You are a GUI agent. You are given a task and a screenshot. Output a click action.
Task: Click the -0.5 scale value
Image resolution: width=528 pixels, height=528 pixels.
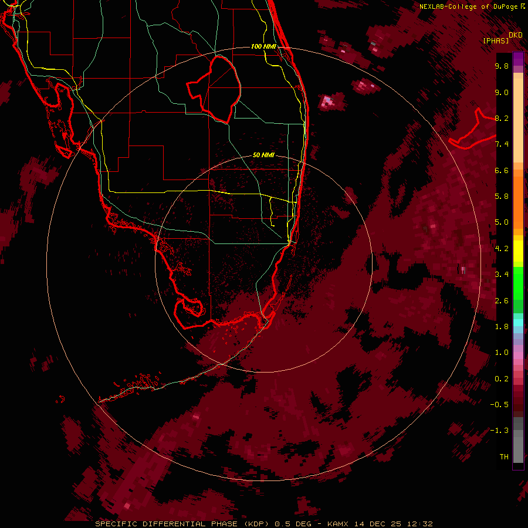499,405
